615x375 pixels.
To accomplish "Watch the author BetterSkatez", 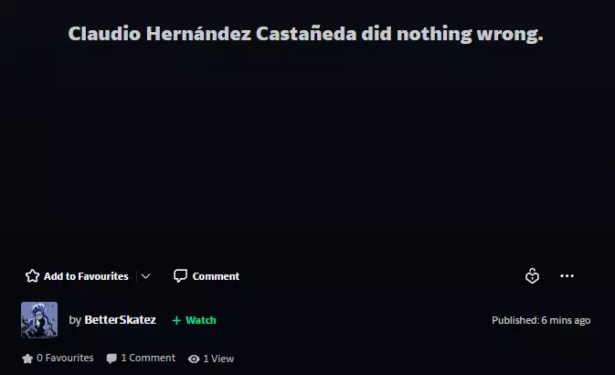I will [194, 320].
